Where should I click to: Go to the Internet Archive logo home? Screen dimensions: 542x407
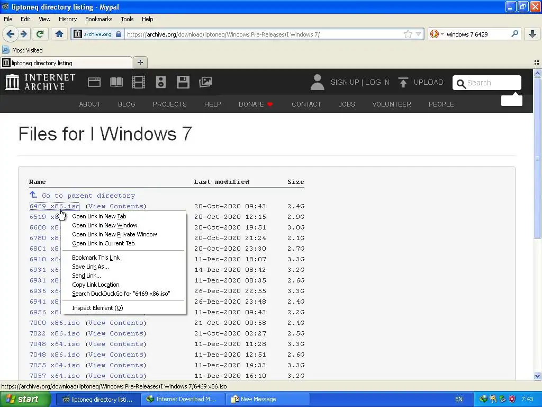point(40,82)
